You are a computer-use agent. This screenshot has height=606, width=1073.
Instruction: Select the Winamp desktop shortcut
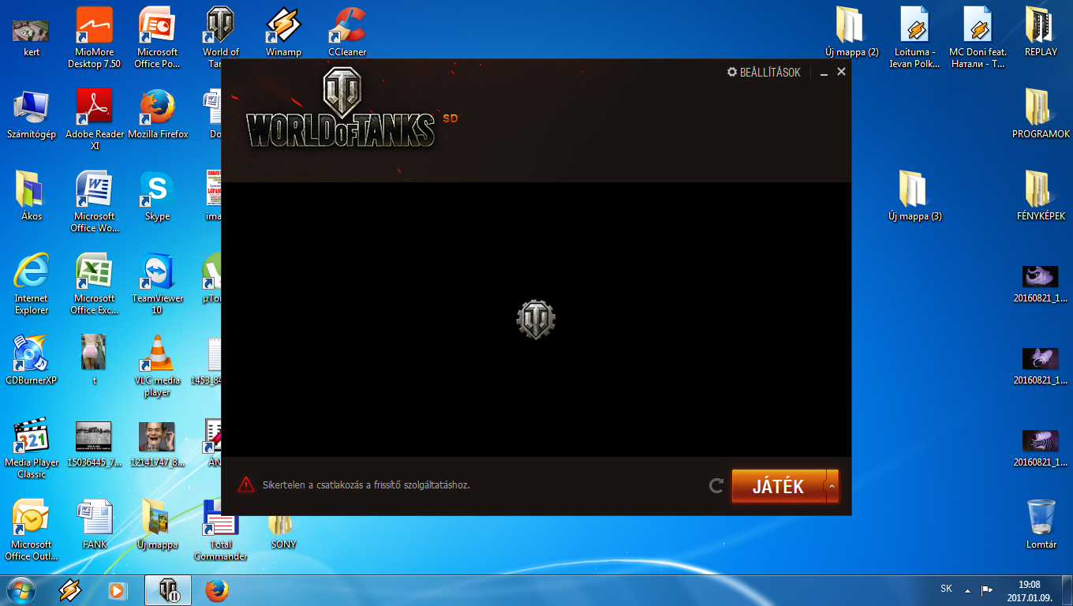click(x=283, y=33)
